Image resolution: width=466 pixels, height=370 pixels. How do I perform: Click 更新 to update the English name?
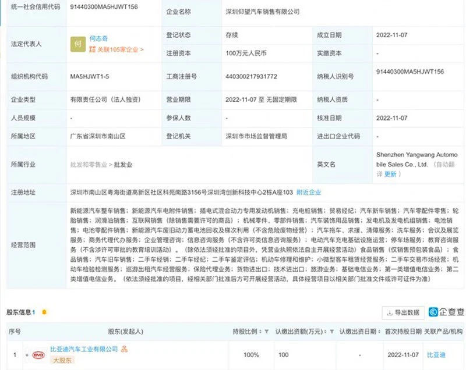(x=390, y=174)
